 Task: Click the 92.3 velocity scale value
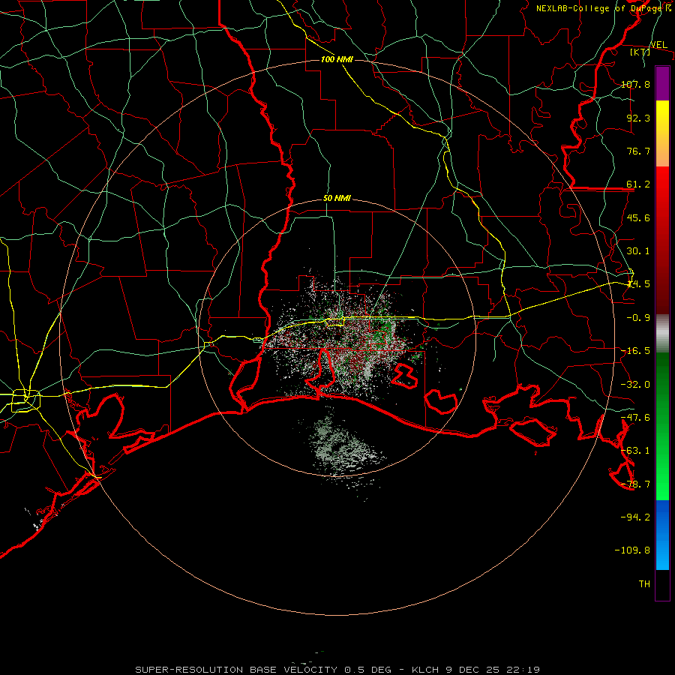pos(638,118)
